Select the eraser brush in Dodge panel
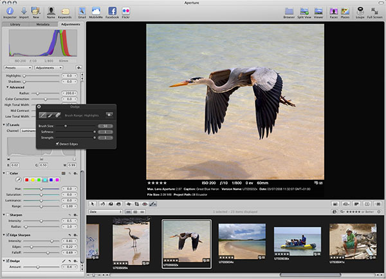Screen dimensions: 386x279 tap(58, 115)
